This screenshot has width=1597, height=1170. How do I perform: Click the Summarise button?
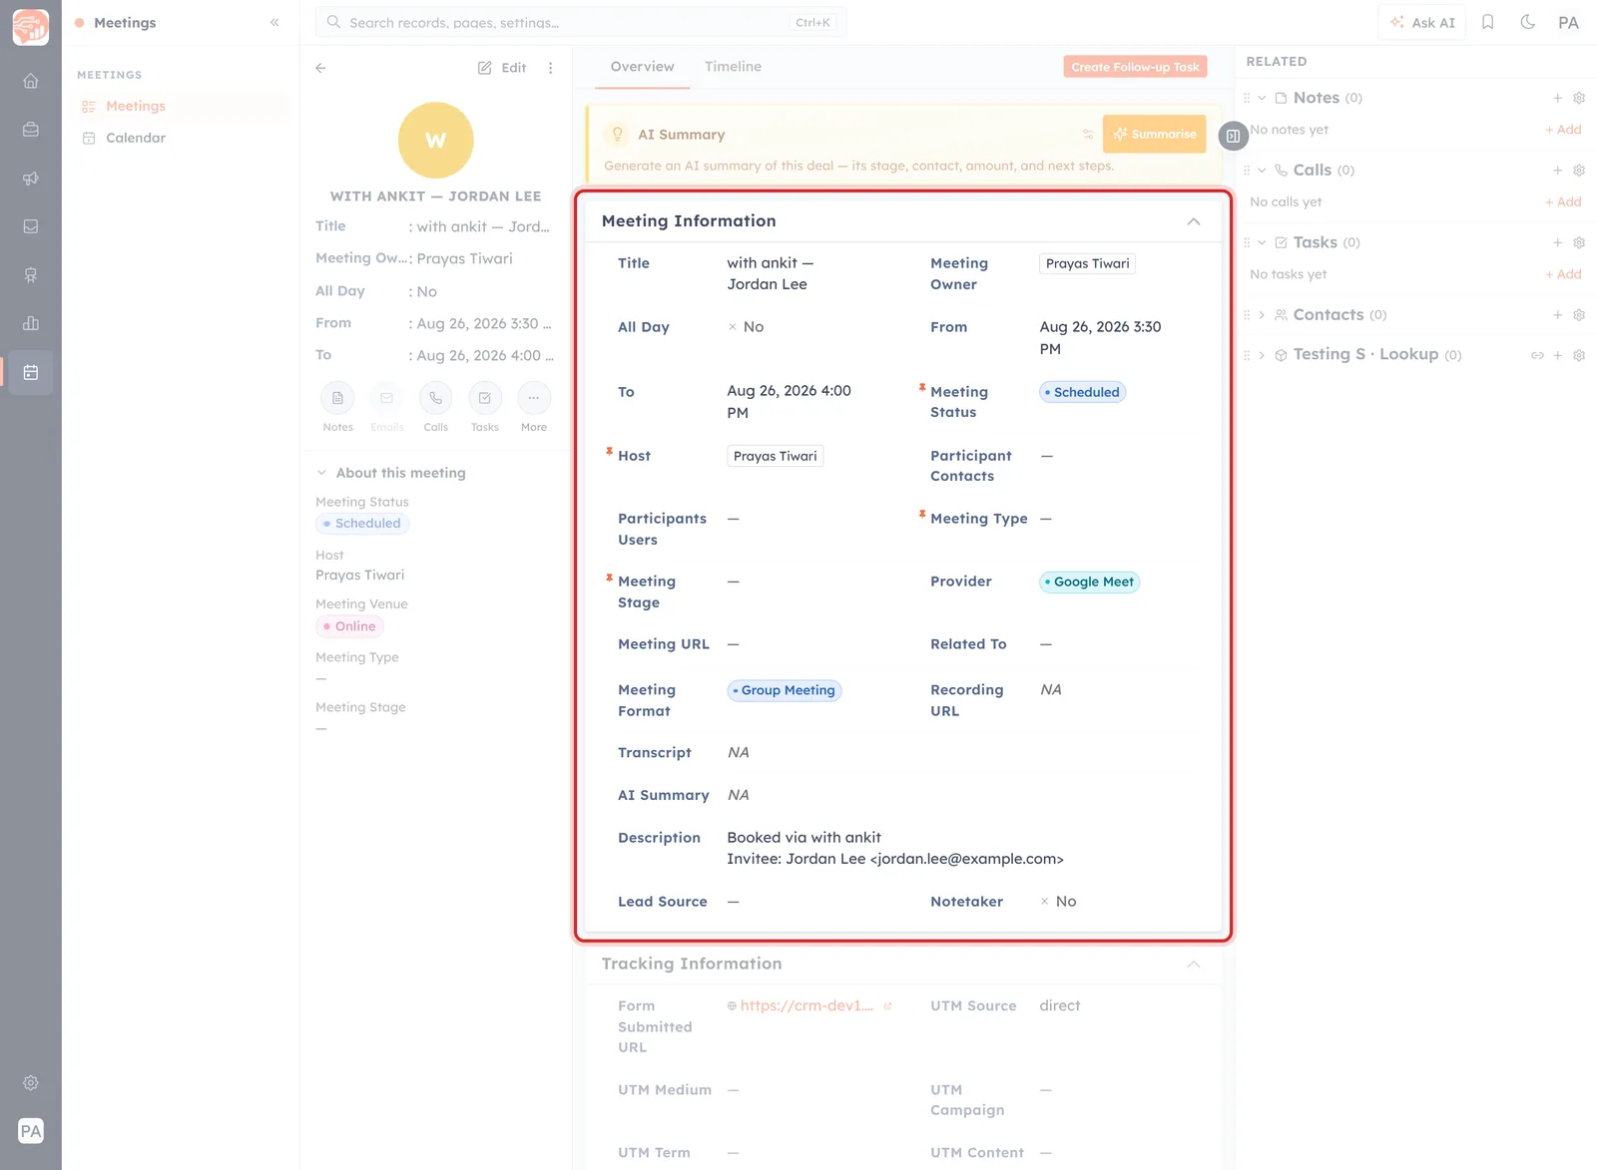click(x=1154, y=134)
